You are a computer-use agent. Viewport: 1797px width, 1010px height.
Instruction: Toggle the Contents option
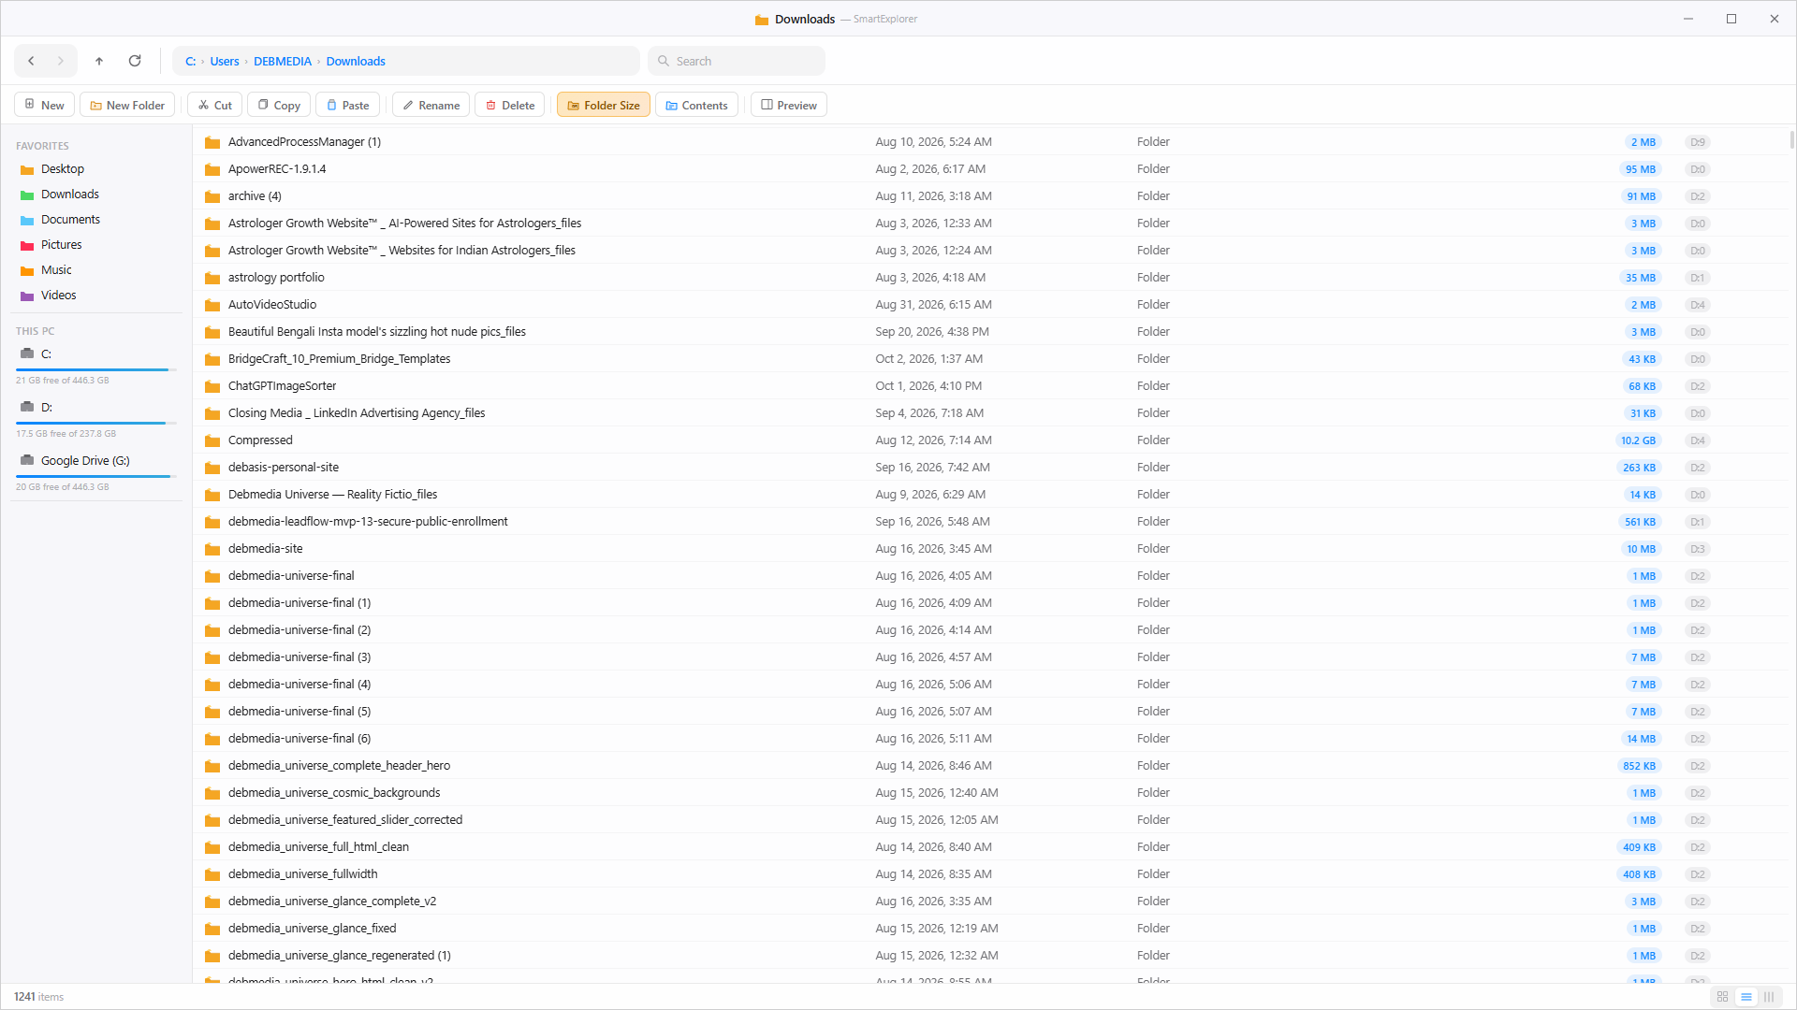[x=696, y=105]
